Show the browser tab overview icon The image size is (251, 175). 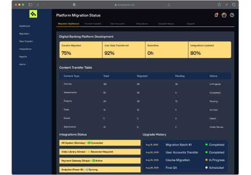point(234,5)
